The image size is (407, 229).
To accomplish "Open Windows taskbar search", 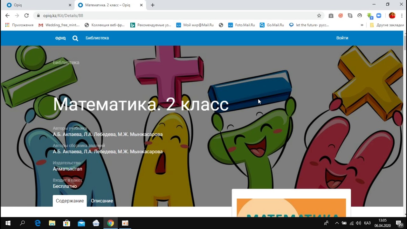I will pos(22,223).
